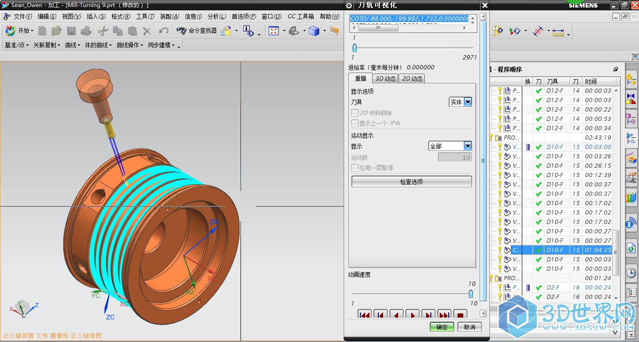639x342 pixels.
Task: Click the view orientation wedge icon
Action: point(294,31)
